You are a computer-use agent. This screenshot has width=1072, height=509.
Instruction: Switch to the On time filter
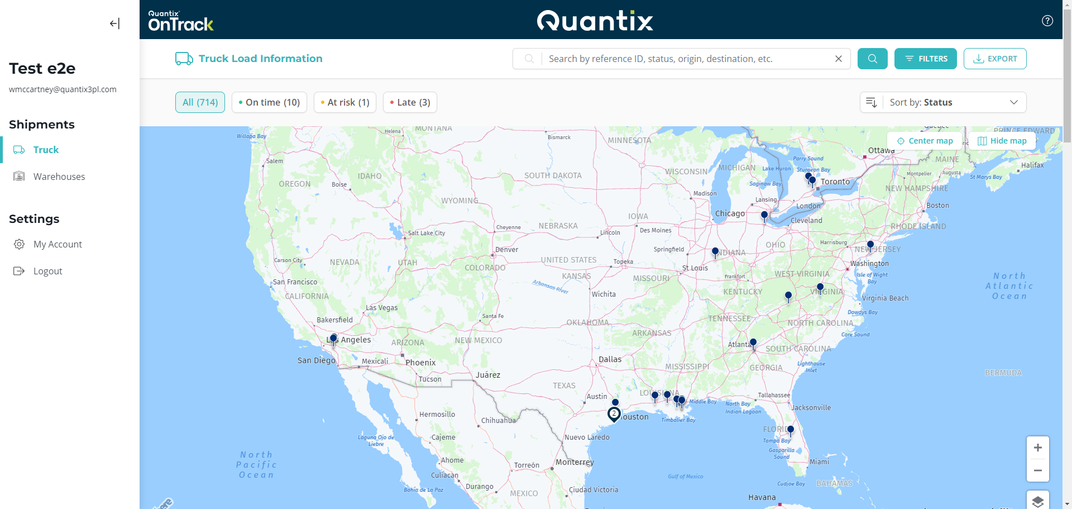[x=269, y=102]
